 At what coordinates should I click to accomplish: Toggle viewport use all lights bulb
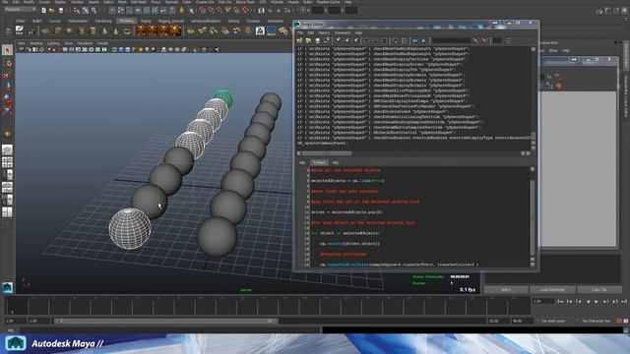[x=141, y=50]
